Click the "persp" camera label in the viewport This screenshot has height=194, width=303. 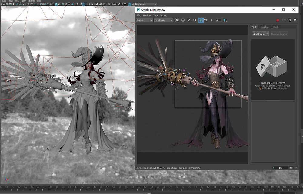[x=148, y=182]
